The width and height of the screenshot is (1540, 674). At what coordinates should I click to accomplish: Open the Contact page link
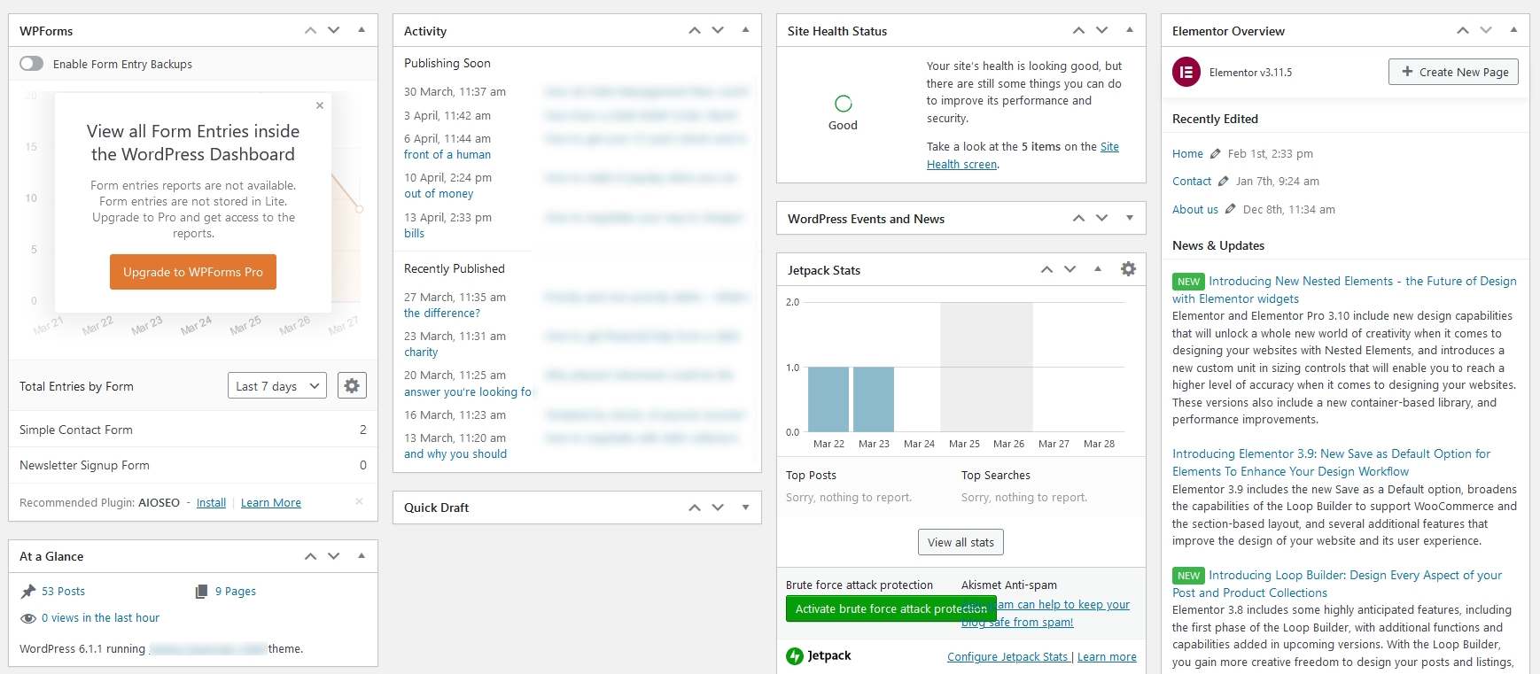coord(1192,182)
